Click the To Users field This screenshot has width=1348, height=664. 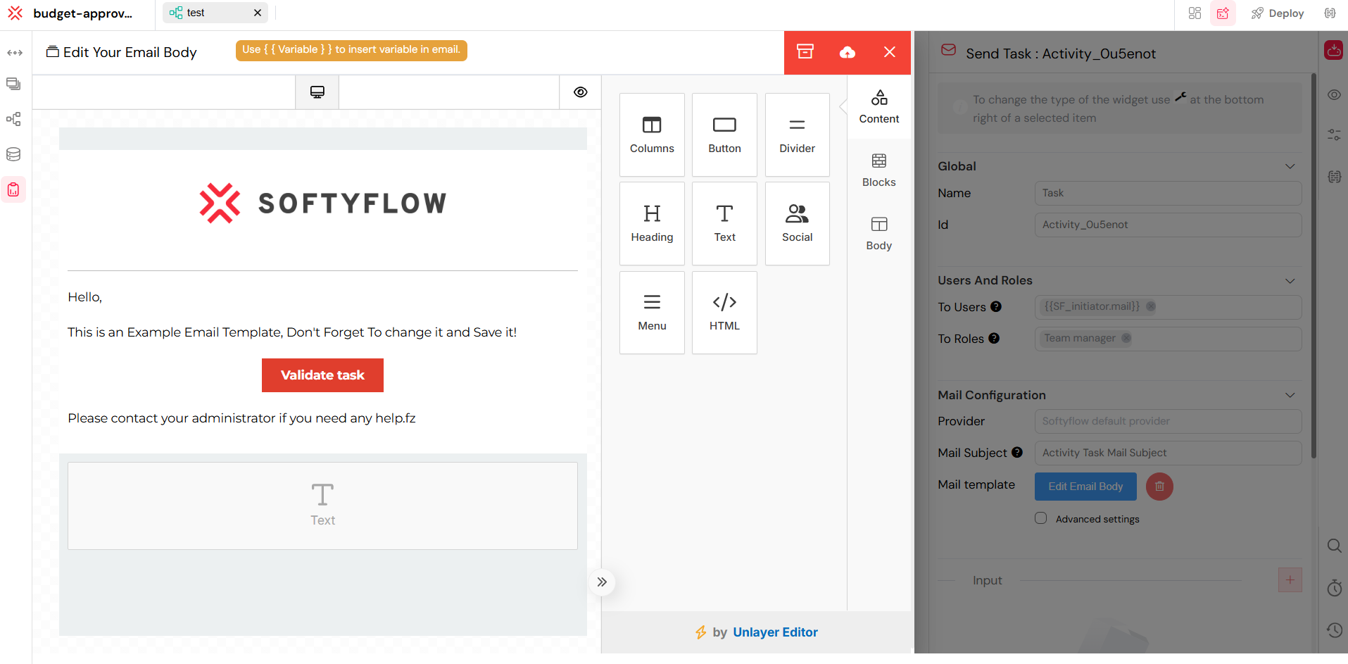click(x=1168, y=307)
